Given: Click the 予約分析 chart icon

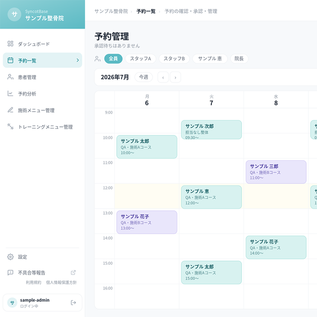Looking at the screenshot, I should [x=11, y=94].
